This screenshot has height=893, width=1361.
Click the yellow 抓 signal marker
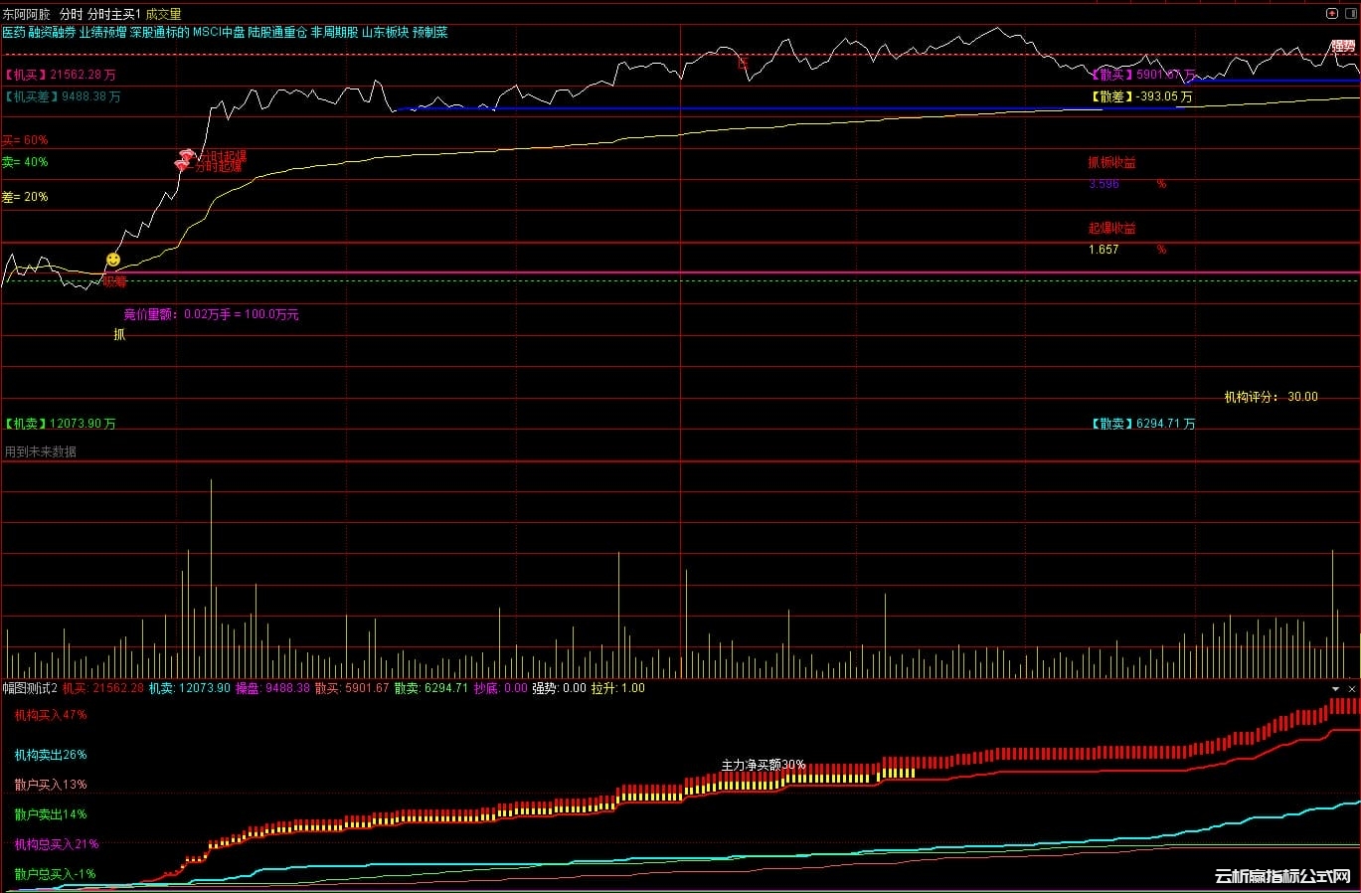[x=119, y=335]
